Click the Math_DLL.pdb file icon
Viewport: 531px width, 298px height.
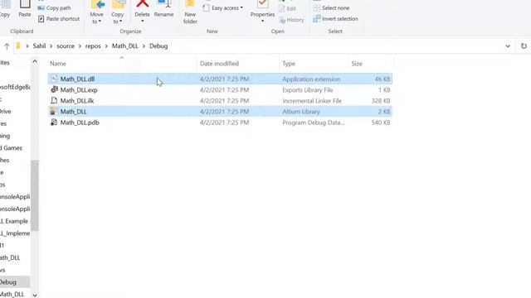point(54,122)
